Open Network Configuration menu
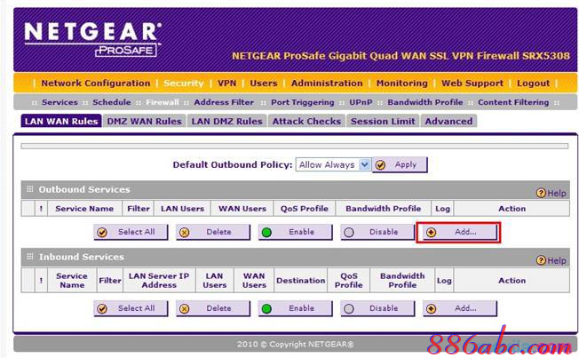 96,84
